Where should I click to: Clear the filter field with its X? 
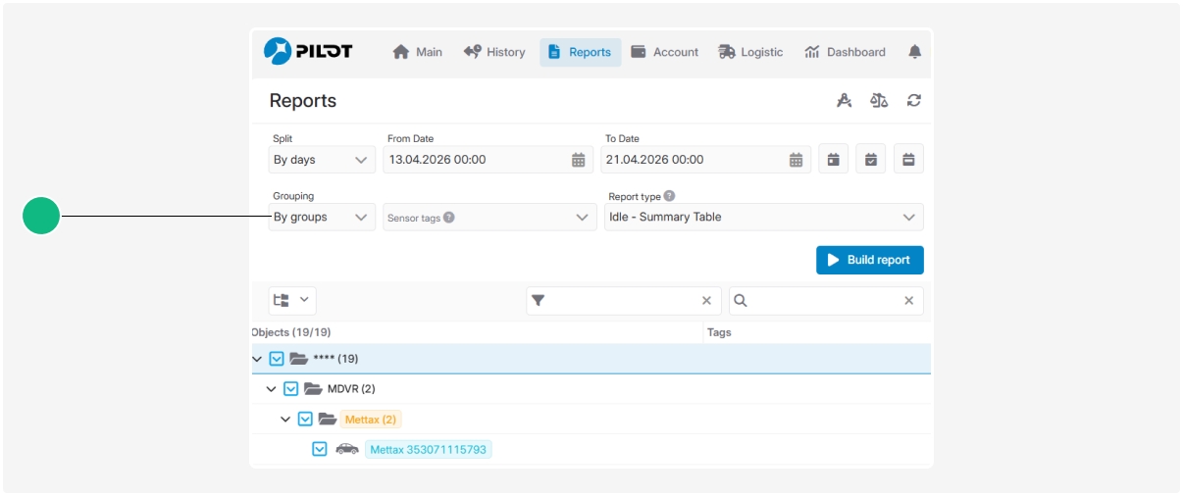[706, 301]
